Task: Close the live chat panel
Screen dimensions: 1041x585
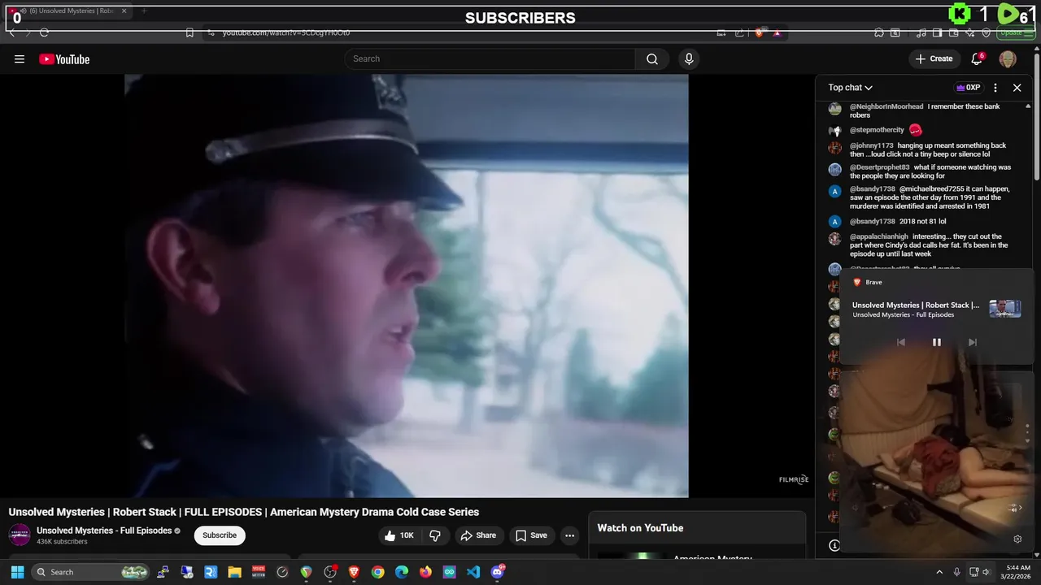Action: tap(1017, 88)
